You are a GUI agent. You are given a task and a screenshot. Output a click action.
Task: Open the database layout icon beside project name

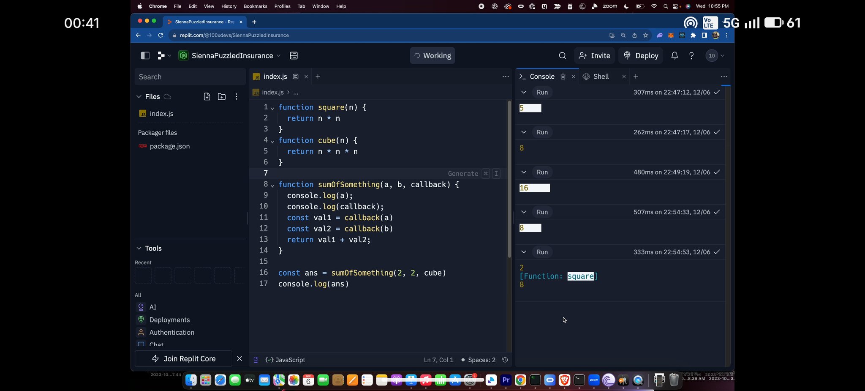pos(294,55)
